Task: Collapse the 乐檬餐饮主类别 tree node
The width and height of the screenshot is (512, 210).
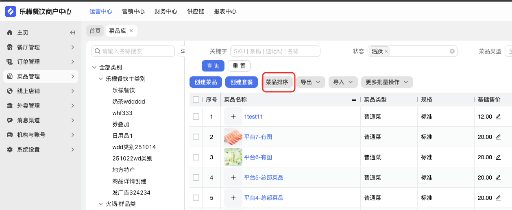Action: click(101, 79)
